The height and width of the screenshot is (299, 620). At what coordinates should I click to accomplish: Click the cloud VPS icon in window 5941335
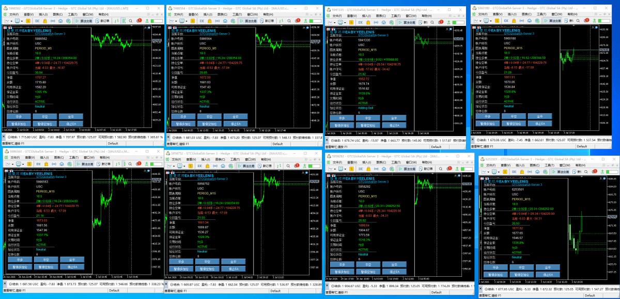tap(384, 22)
